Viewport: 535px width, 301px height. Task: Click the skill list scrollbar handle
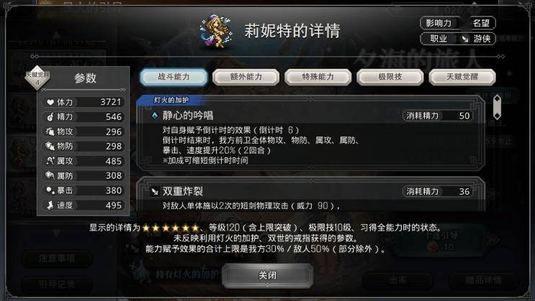pos(498,107)
